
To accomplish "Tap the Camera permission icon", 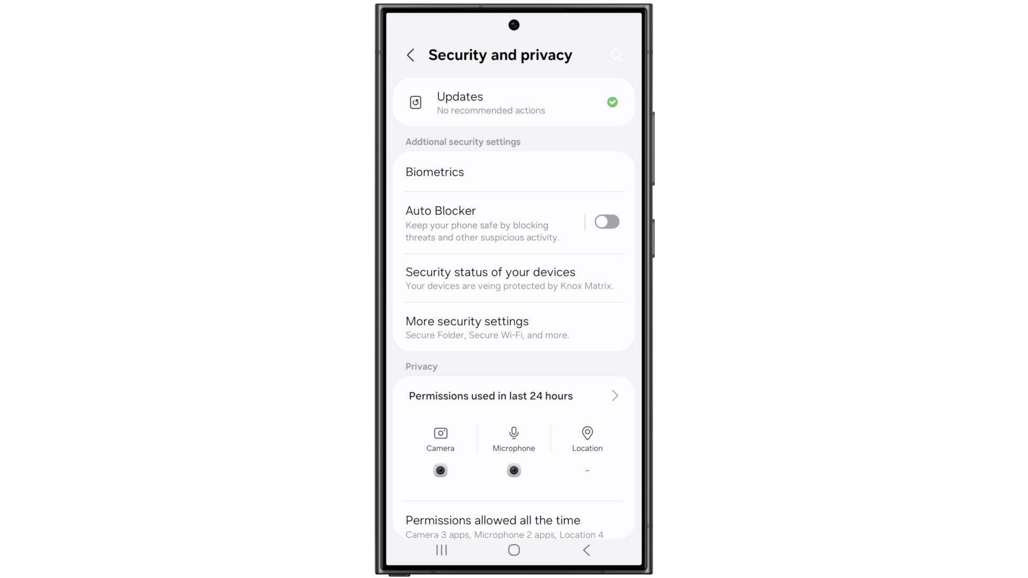I will point(441,432).
